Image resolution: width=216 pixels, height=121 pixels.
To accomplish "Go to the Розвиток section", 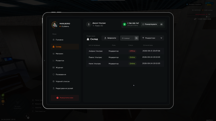I will click(x=65, y=61).
